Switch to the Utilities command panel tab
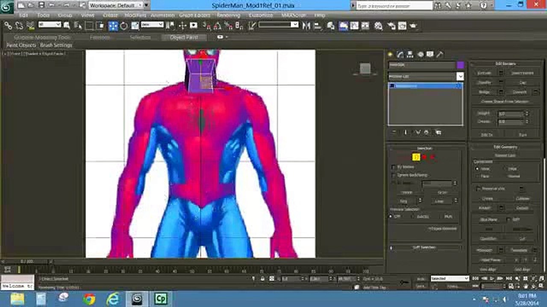This screenshot has width=547, height=307. (x=440, y=54)
